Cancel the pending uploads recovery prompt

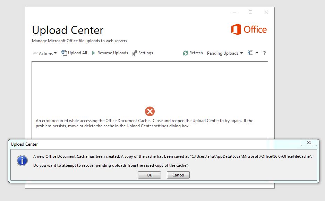[x=178, y=175]
